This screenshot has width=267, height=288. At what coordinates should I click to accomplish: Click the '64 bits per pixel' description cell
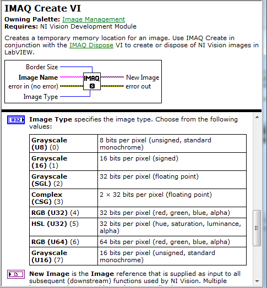(x=172, y=242)
